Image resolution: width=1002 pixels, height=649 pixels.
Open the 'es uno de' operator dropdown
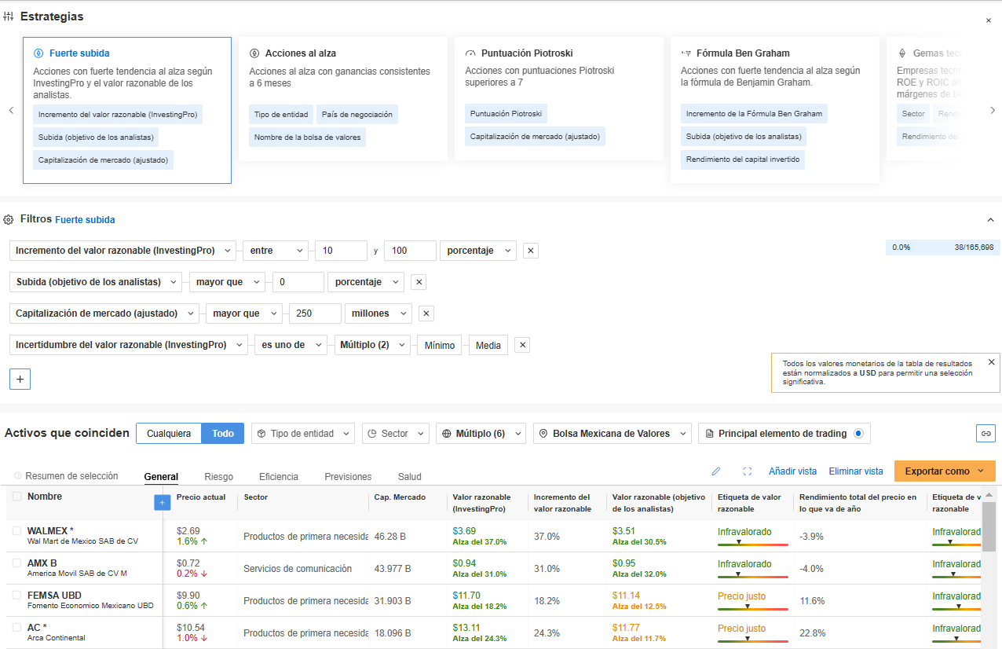(x=291, y=345)
